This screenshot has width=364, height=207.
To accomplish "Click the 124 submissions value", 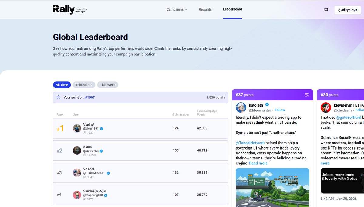I will 176,128.
